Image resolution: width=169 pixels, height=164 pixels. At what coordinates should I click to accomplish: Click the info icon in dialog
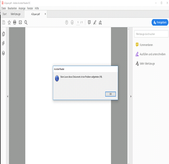coord(57,78)
